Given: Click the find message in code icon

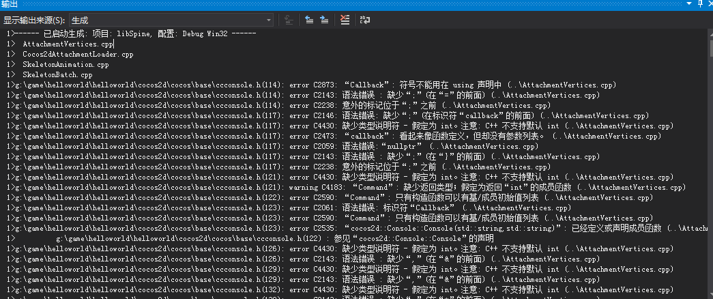Looking at the screenshot, I should pos(289,20).
